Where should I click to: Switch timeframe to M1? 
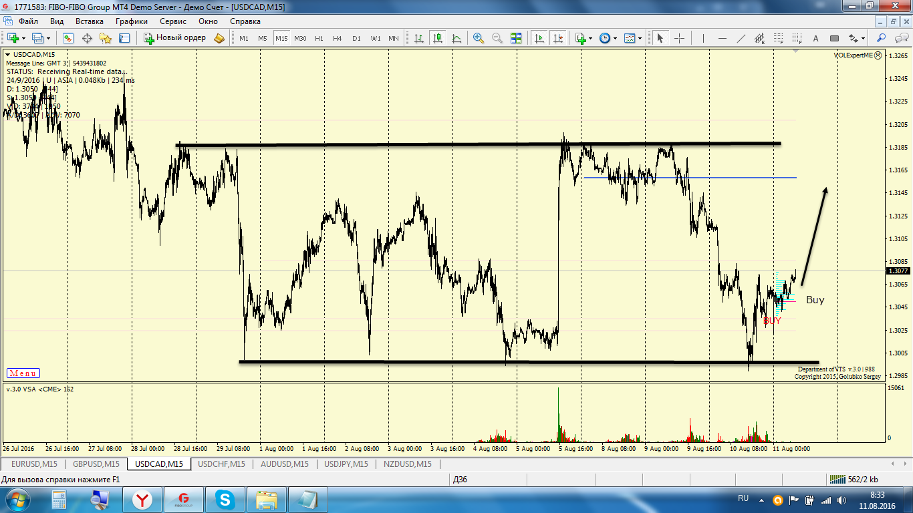[x=244, y=38]
